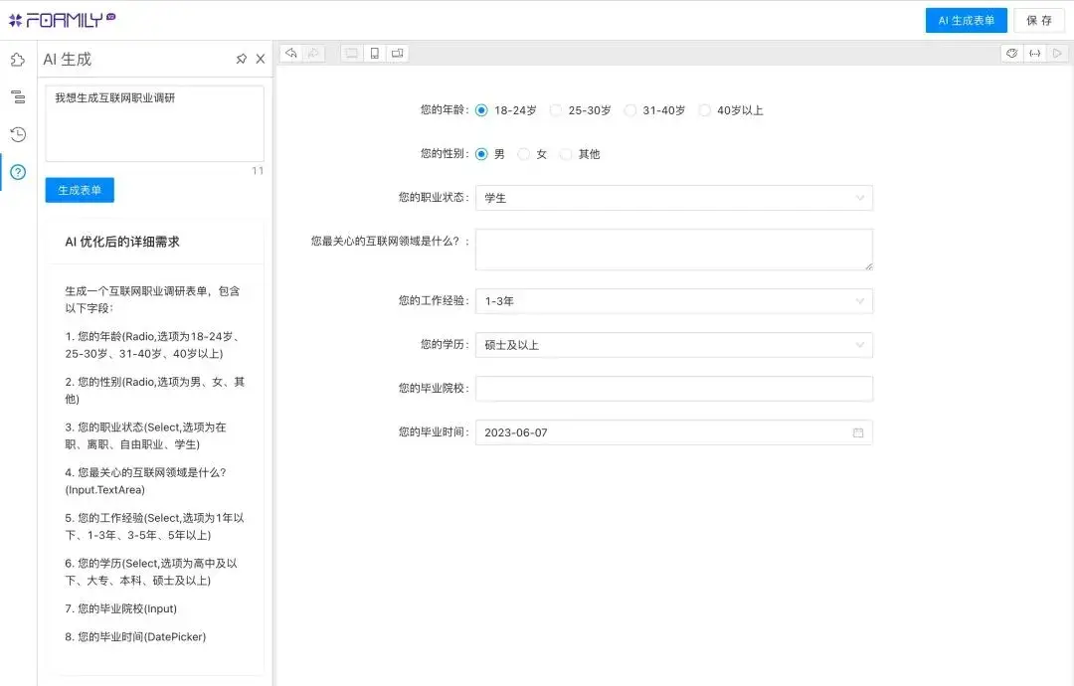1074x686 pixels.
Task: Click requirement item 2. 您的性别
Action: point(155,391)
